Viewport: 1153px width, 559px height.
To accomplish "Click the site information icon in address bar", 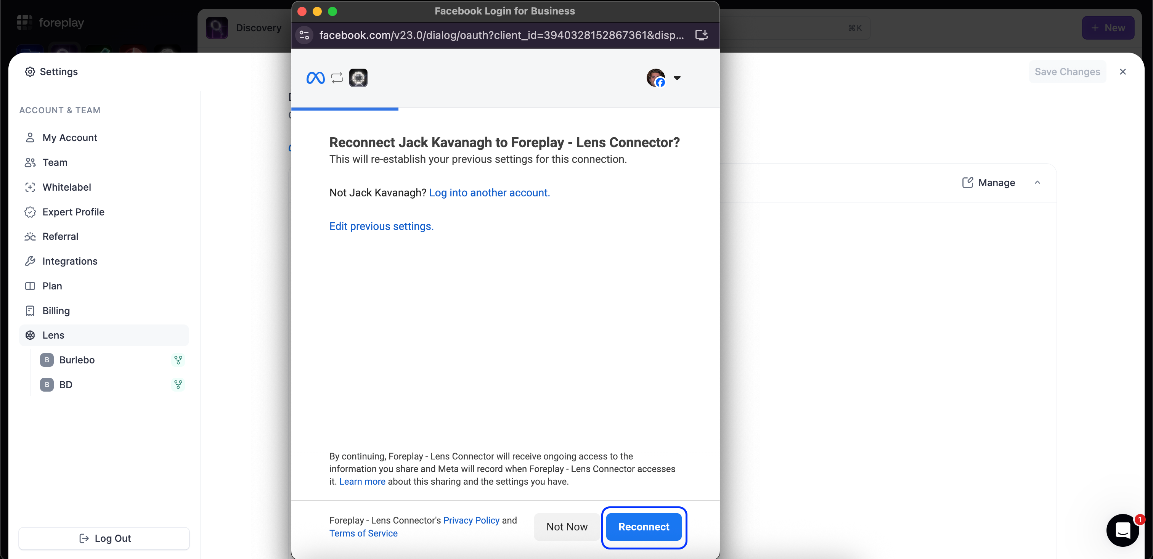I will click(304, 35).
